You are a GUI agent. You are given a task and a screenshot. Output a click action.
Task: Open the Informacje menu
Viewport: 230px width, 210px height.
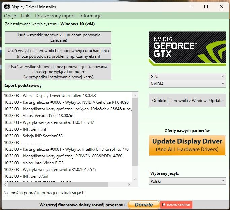tap(91, 16)
